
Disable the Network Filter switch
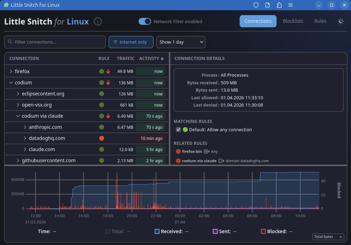pyautogui.click(x=145, y=21)
